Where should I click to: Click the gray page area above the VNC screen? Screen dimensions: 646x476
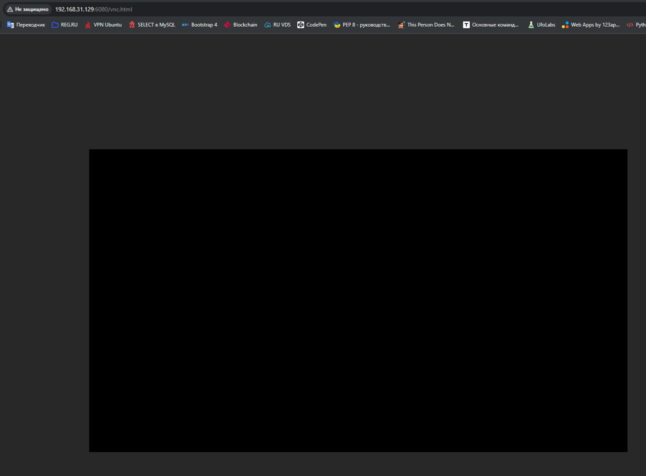pos(323,91)
